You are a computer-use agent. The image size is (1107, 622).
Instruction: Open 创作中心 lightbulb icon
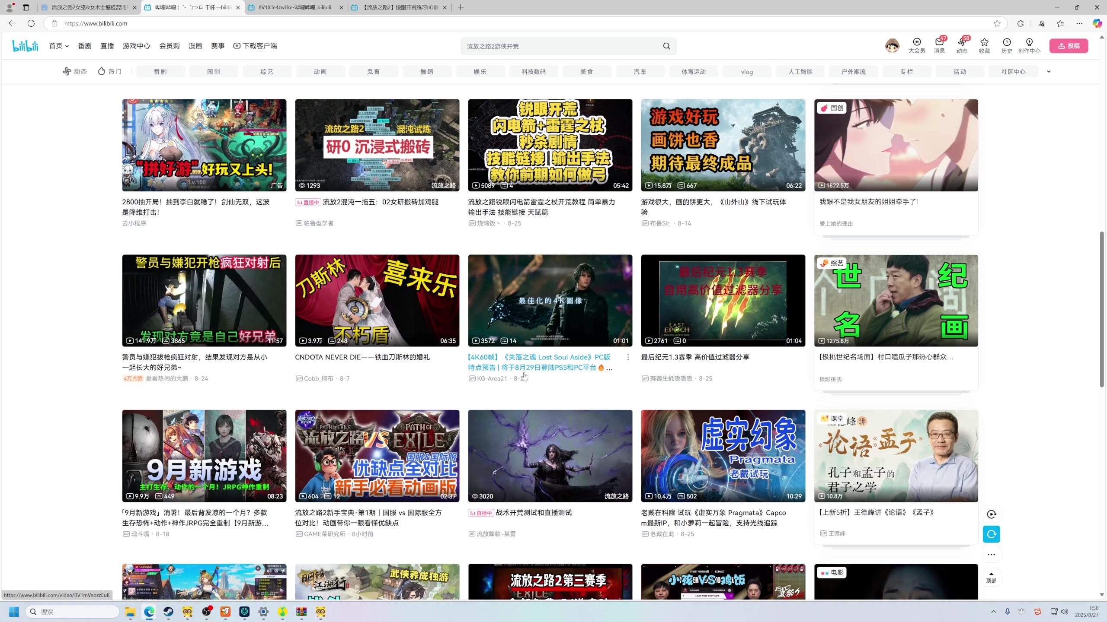pos(1029,45)
